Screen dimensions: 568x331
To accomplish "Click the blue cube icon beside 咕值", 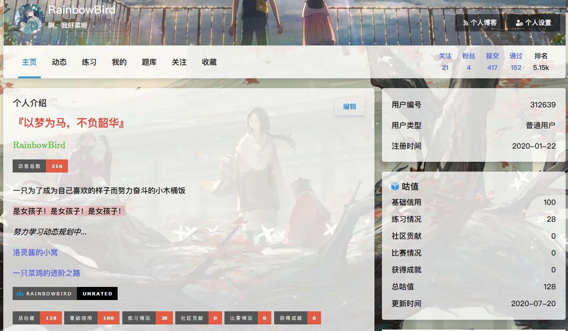I will click(x=395, y=187).
